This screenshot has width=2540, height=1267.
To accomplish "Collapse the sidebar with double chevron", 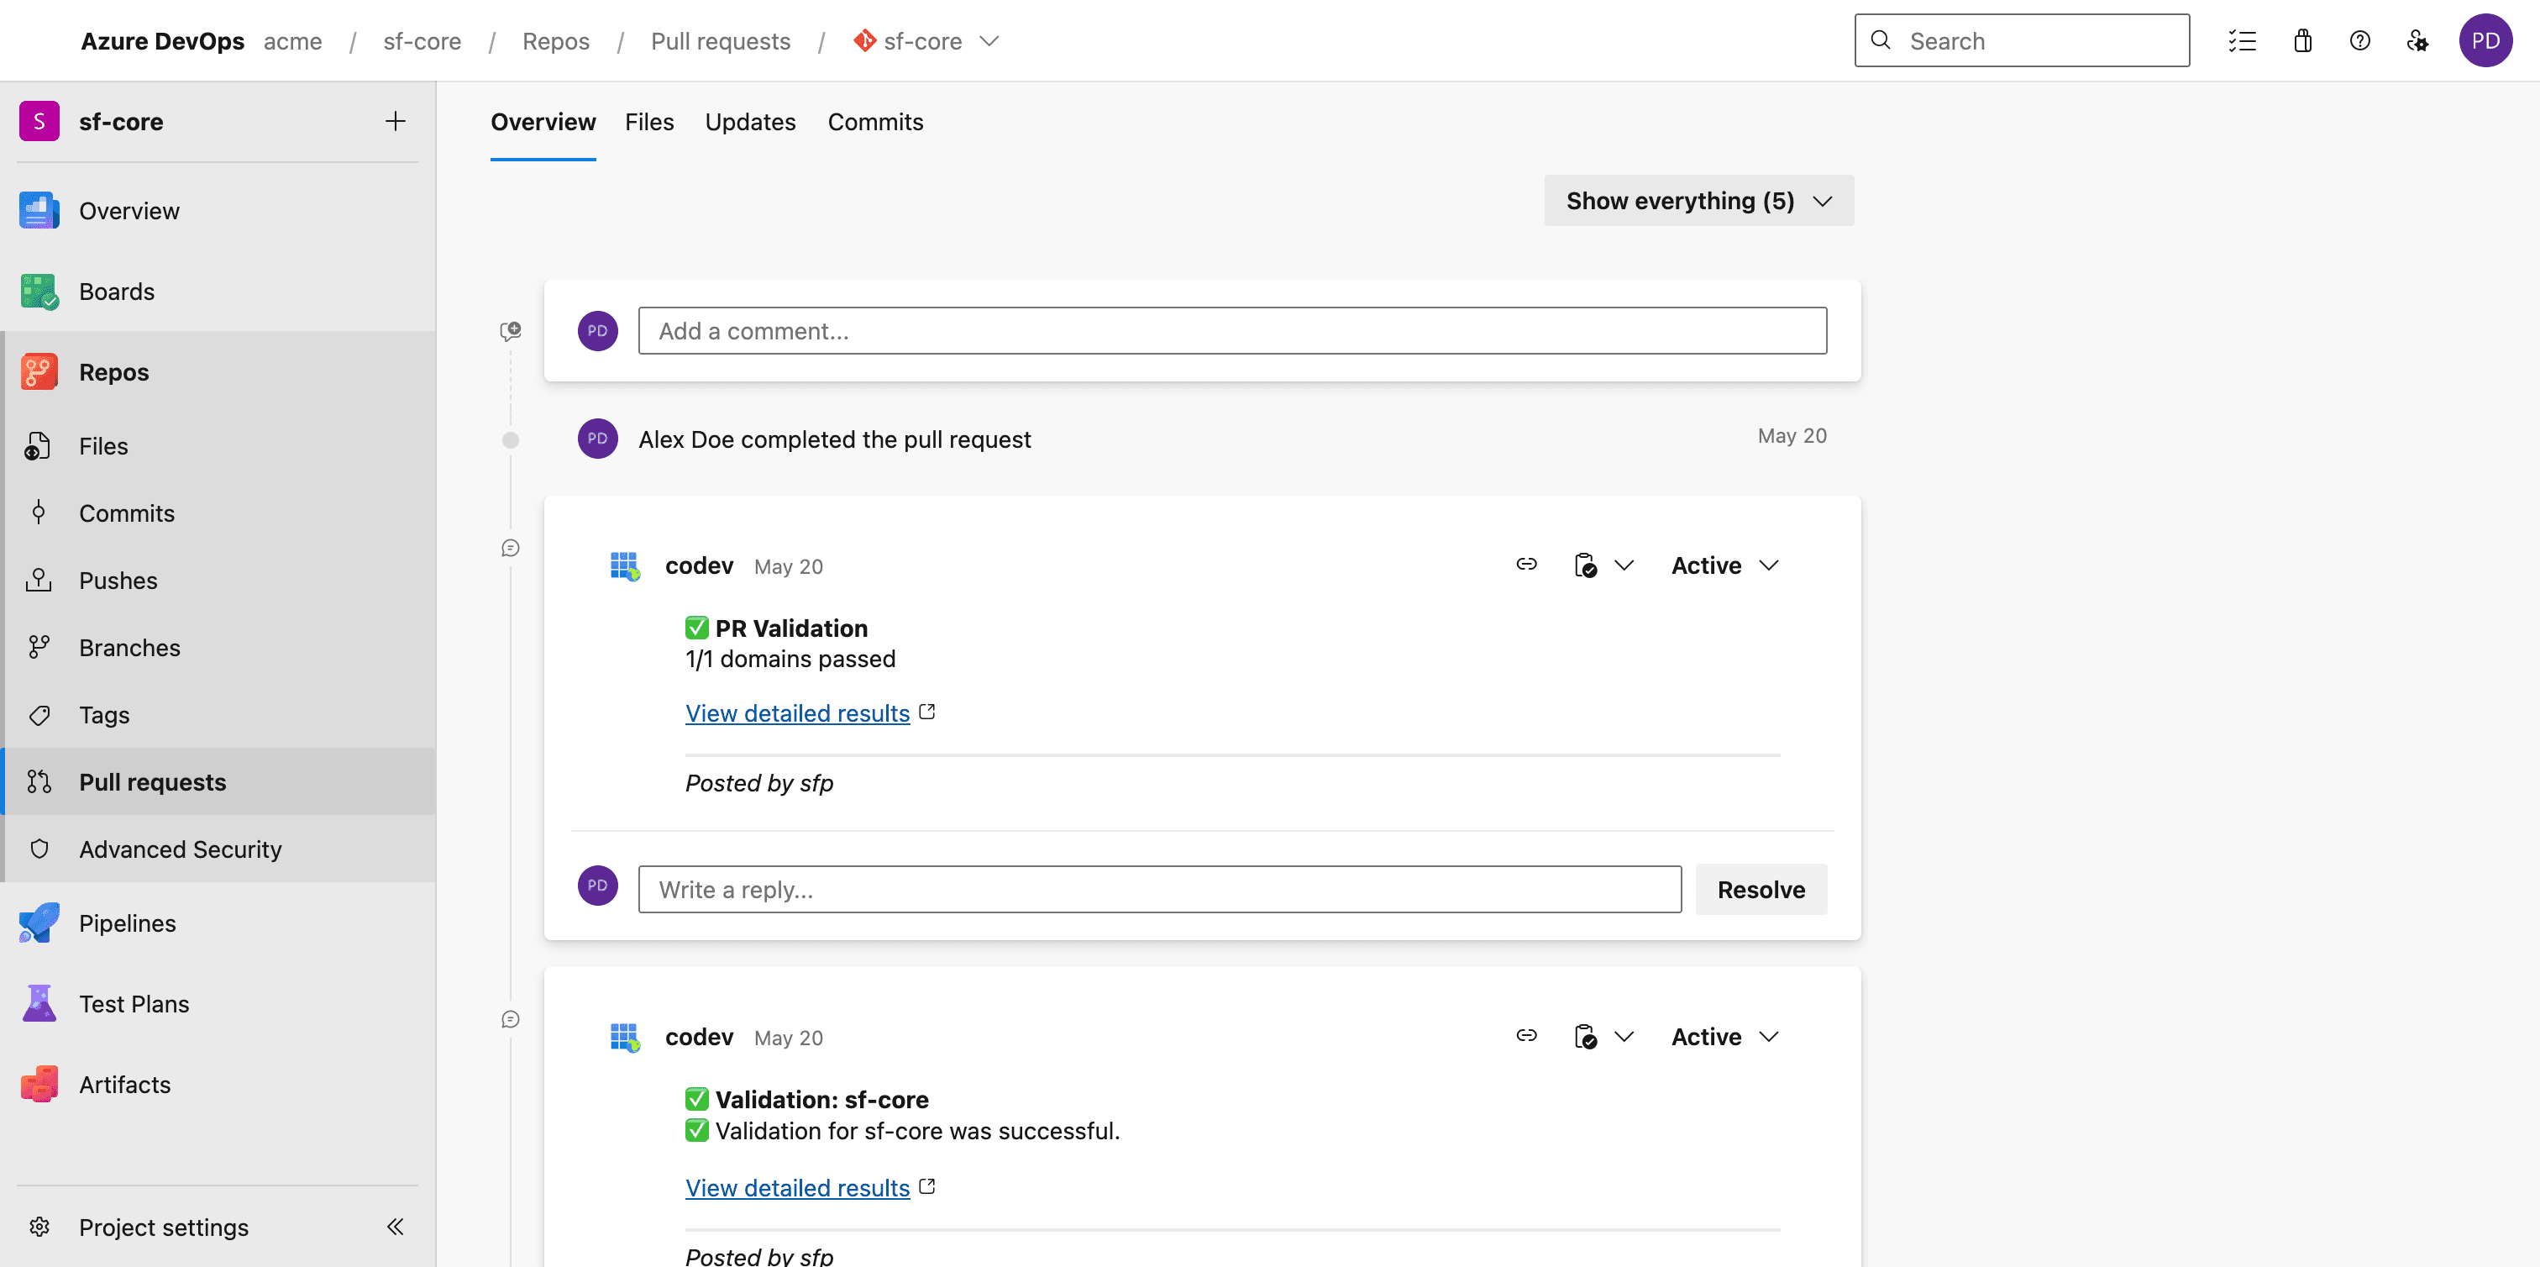I will click(396, 1227).
